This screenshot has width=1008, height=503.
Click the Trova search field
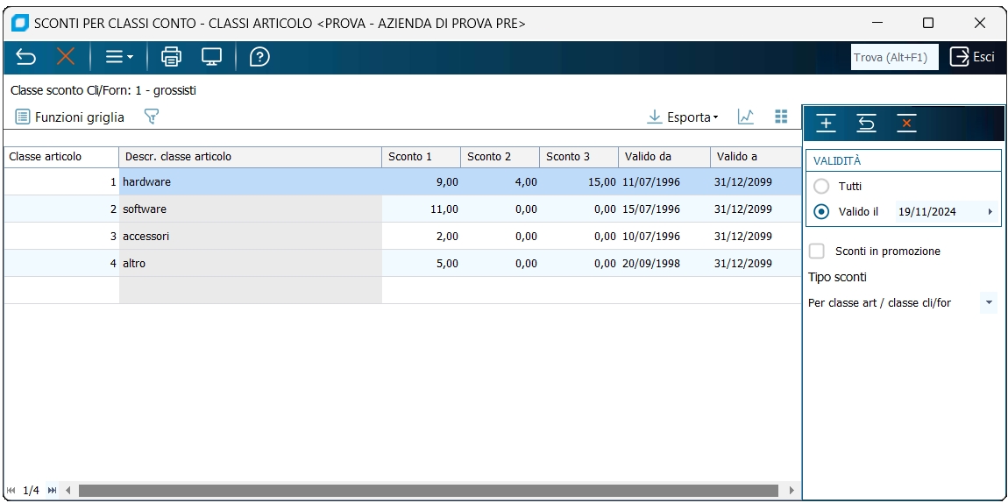click(894, 57)
